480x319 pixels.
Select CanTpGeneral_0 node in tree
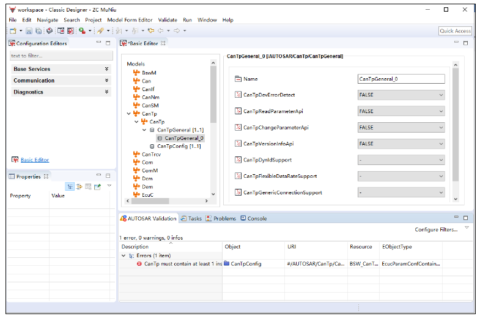pos(183,138)
